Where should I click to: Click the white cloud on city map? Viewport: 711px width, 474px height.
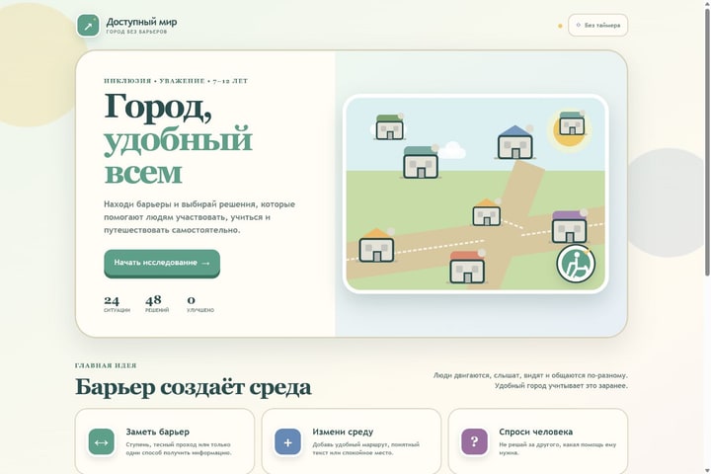tap(451, 150)
